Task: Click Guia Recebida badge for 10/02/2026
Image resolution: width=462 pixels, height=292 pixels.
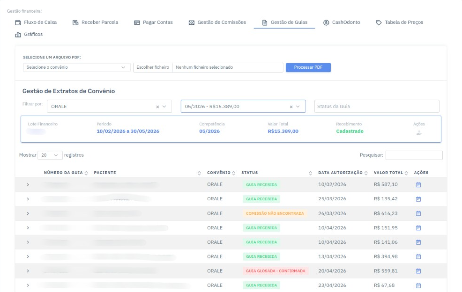Action: [261, 184]
